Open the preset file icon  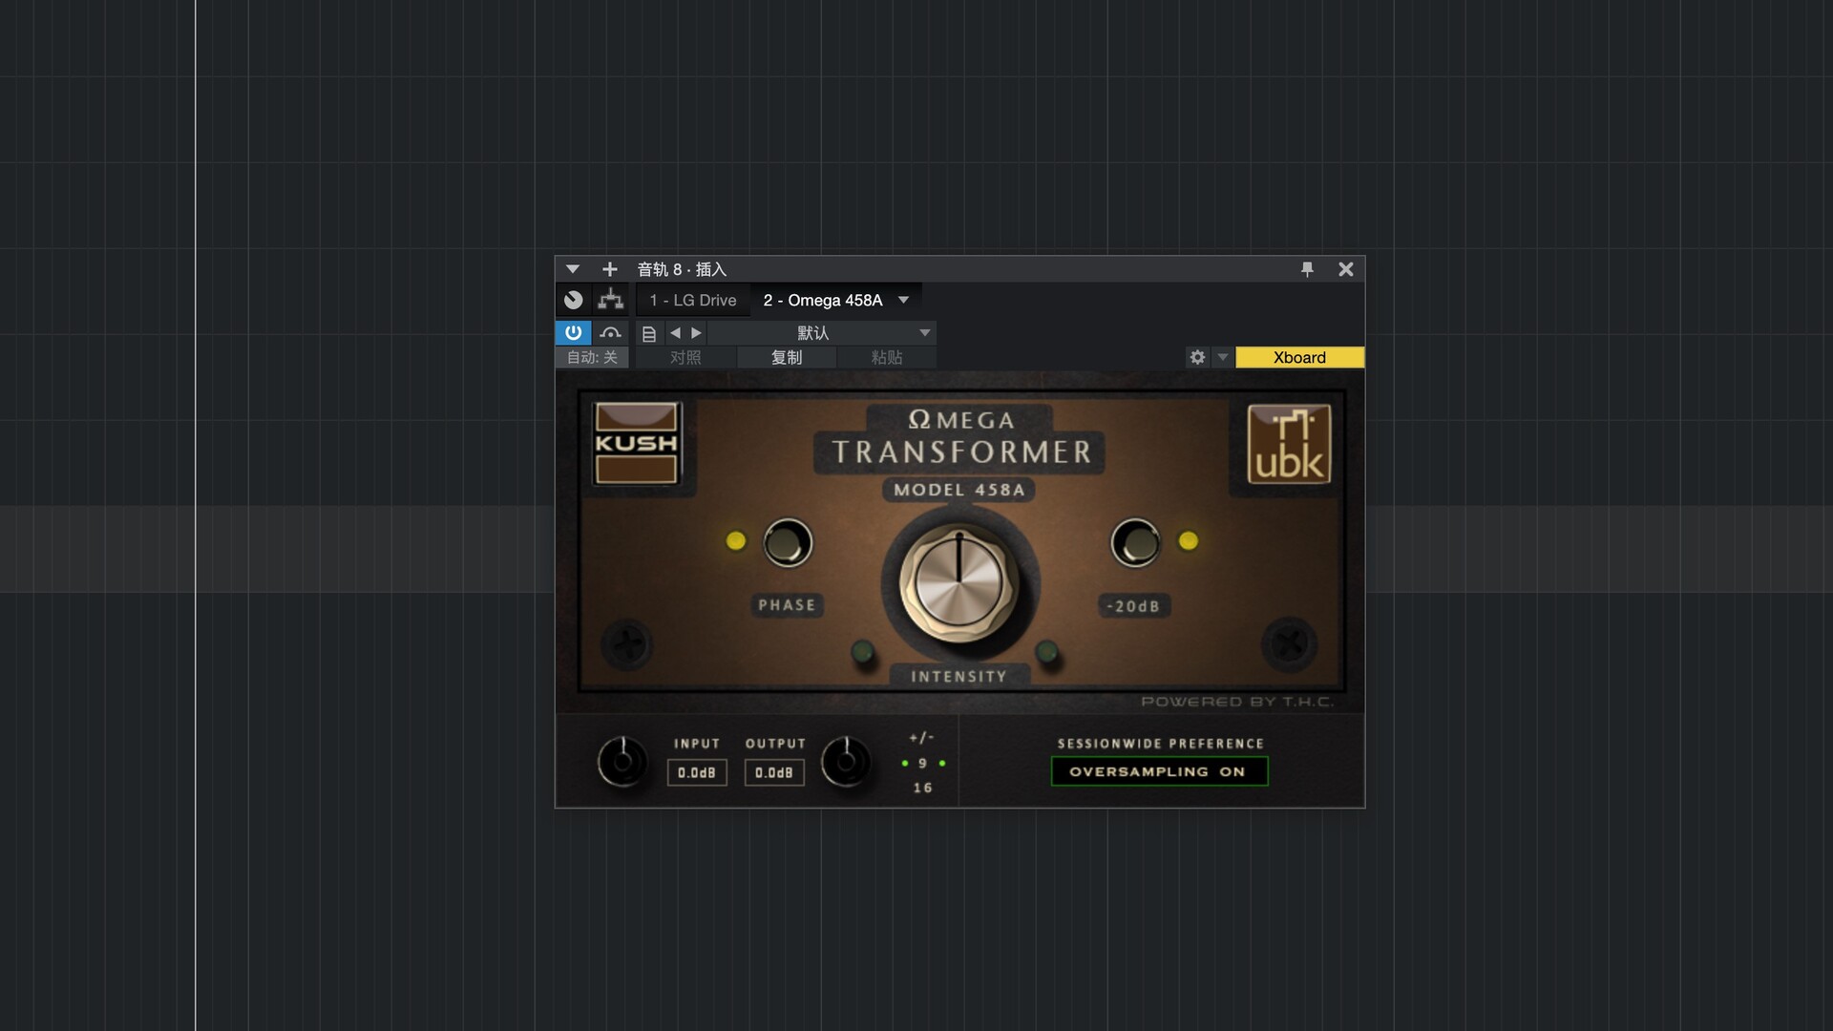(649, 333)
